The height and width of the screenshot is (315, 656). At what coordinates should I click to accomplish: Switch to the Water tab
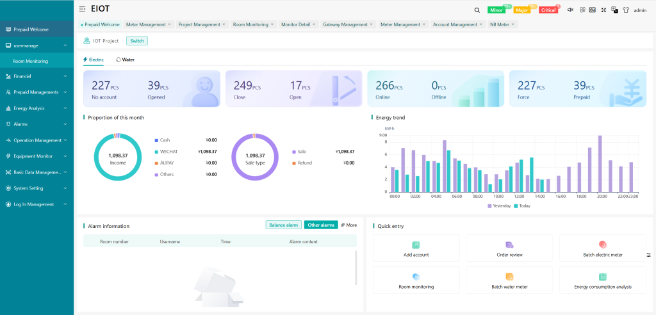tap(125, 59)
